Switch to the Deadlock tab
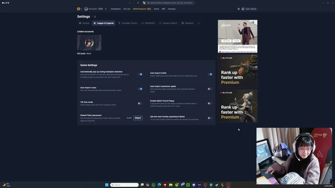The image size is (335, 188). (x=187, y=23)
